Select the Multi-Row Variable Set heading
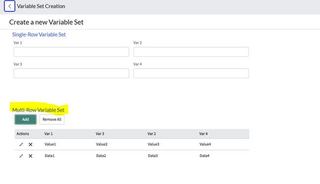 tap(38, 110)
